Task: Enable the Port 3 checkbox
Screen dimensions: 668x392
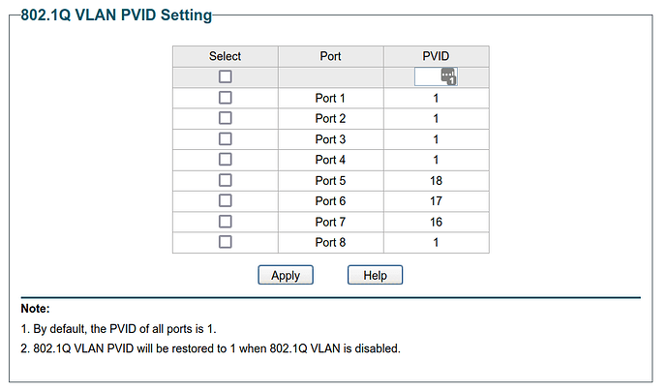Action: 225,139
